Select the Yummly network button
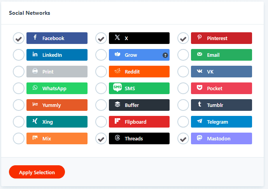268x189 pixels. point(57,105)
